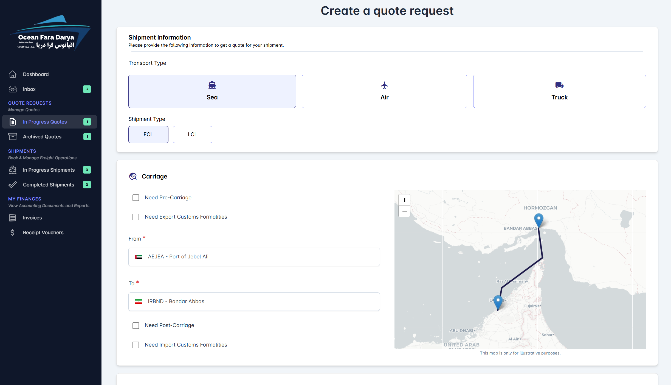Choose Truck transport type
This screenshot has width=671, height=385.
[559, 91]
